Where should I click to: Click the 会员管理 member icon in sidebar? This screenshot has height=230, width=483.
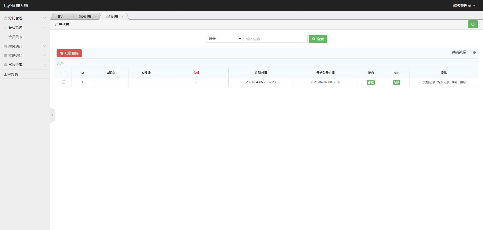click(5, 27)
